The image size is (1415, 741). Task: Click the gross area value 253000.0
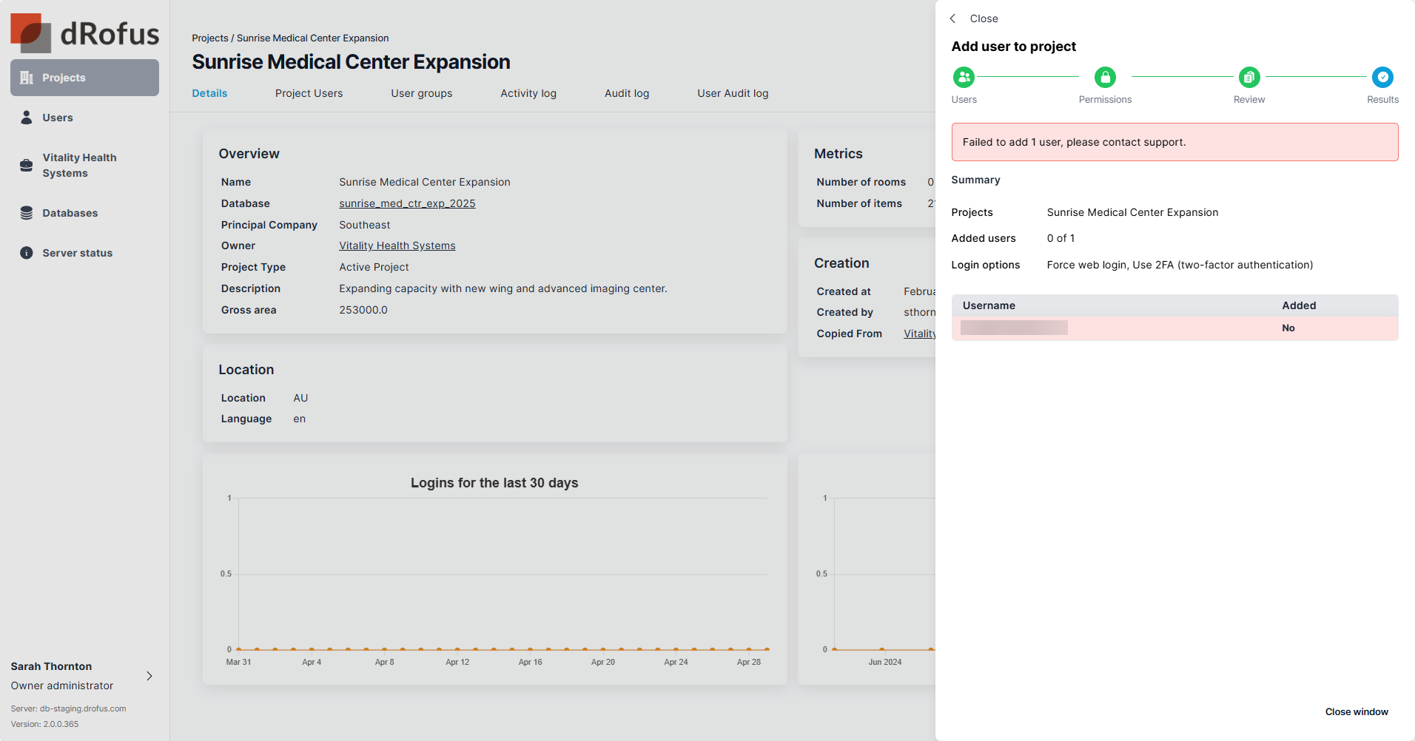coord(363,310)
